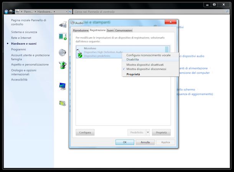234x172 pixels.
Task: Click the Microfono input level meter
Action: coord(167,50)
